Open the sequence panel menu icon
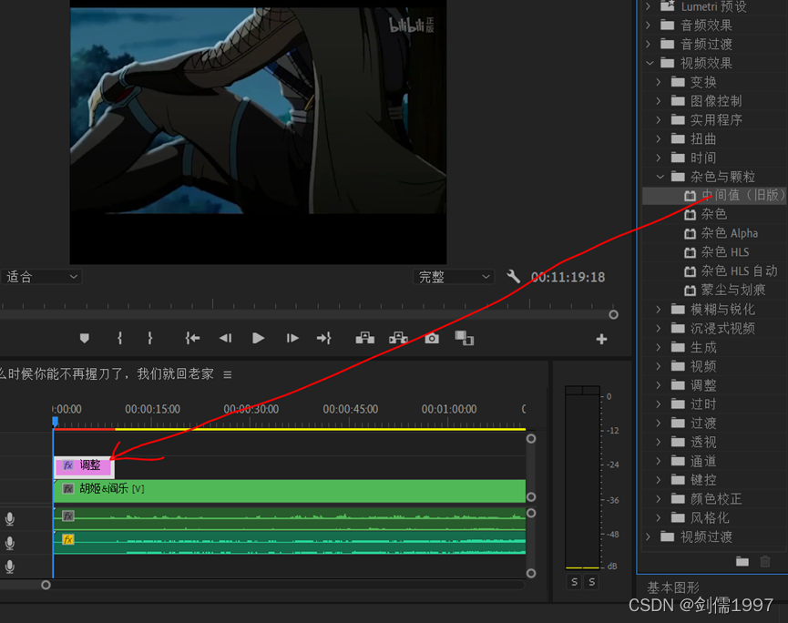The width and height of the screenshot is (788, 623). click(228, 375)
